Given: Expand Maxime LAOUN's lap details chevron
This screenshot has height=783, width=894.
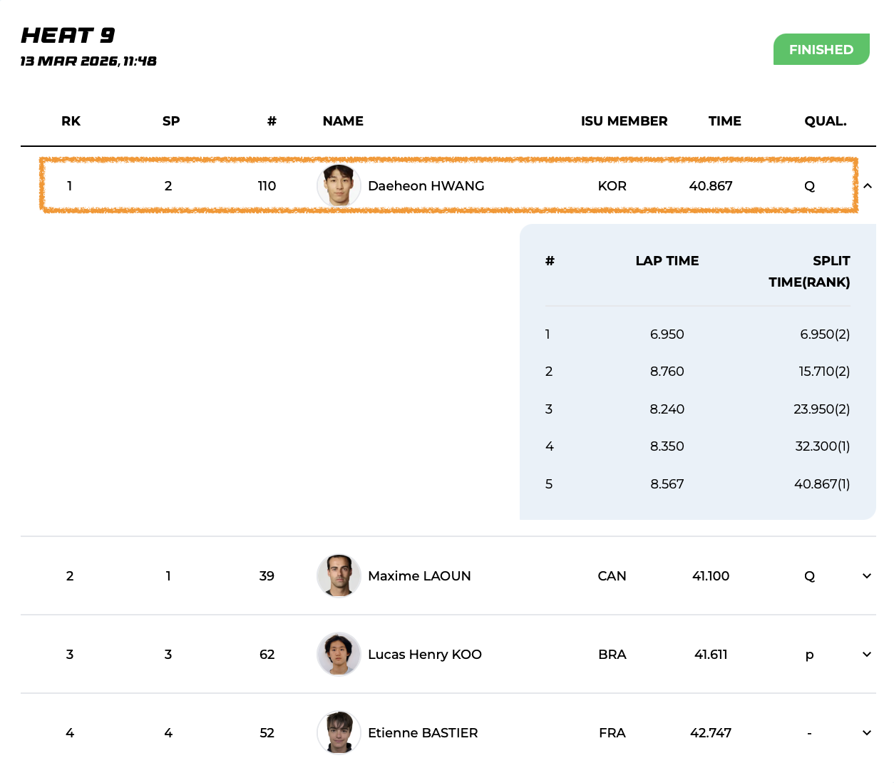Looking at the screenshot, I should pyautogui.click(x=867, y=576).
